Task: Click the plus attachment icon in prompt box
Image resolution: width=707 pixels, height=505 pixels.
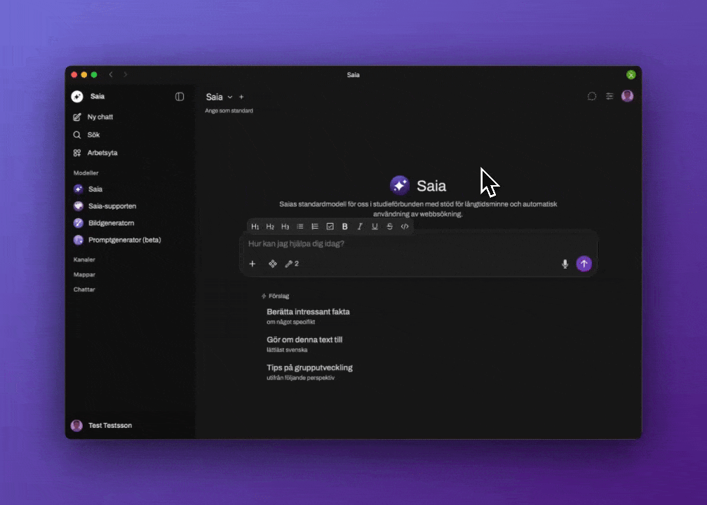Action: click(252, 264)
